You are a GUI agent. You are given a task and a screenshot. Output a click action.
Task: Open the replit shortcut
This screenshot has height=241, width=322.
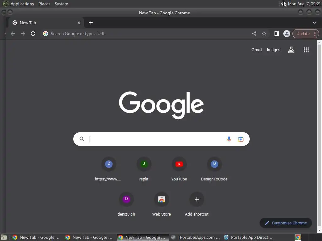(144, 169)
